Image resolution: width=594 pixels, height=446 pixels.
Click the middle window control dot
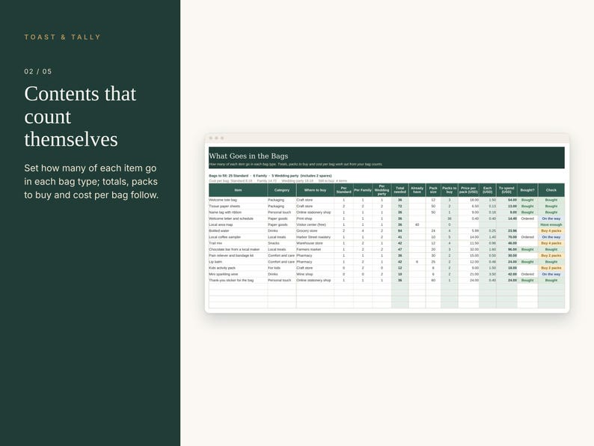216,138
